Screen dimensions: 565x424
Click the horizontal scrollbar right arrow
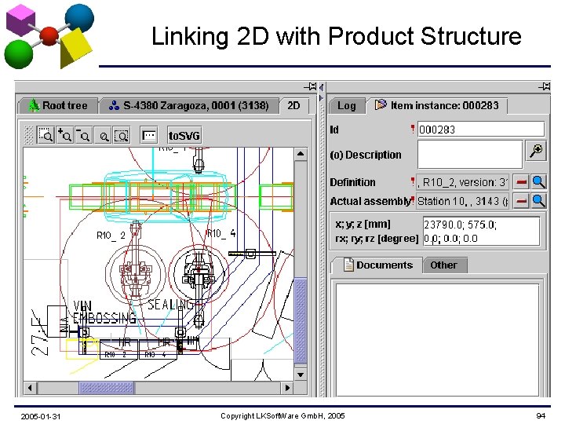pyautogui.click(x=287, y=388)
